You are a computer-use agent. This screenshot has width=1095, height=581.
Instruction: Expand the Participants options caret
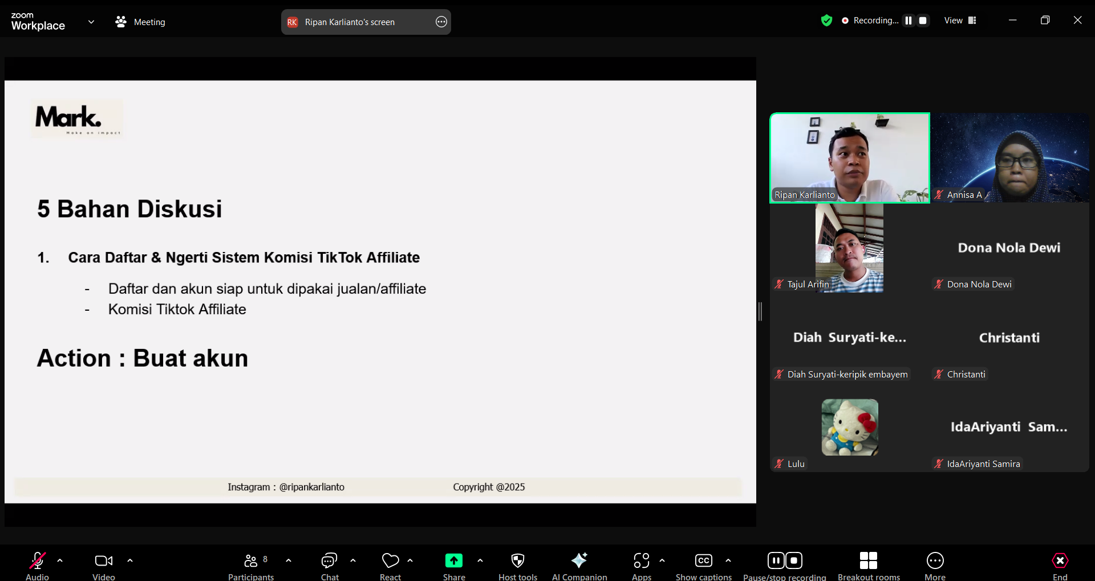[289, 561]
